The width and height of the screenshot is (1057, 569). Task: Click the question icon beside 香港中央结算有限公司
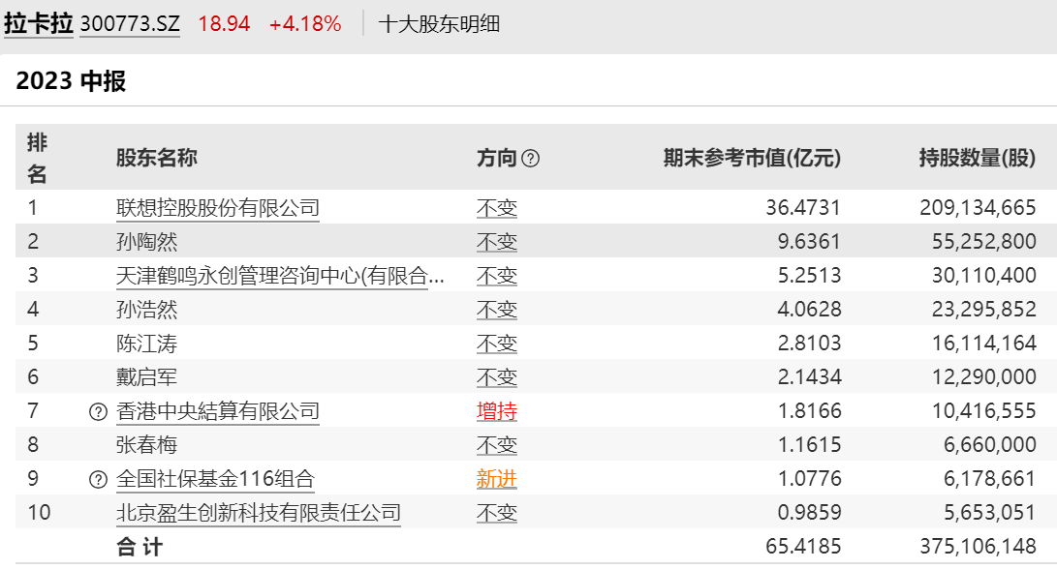tap(99, 411)
